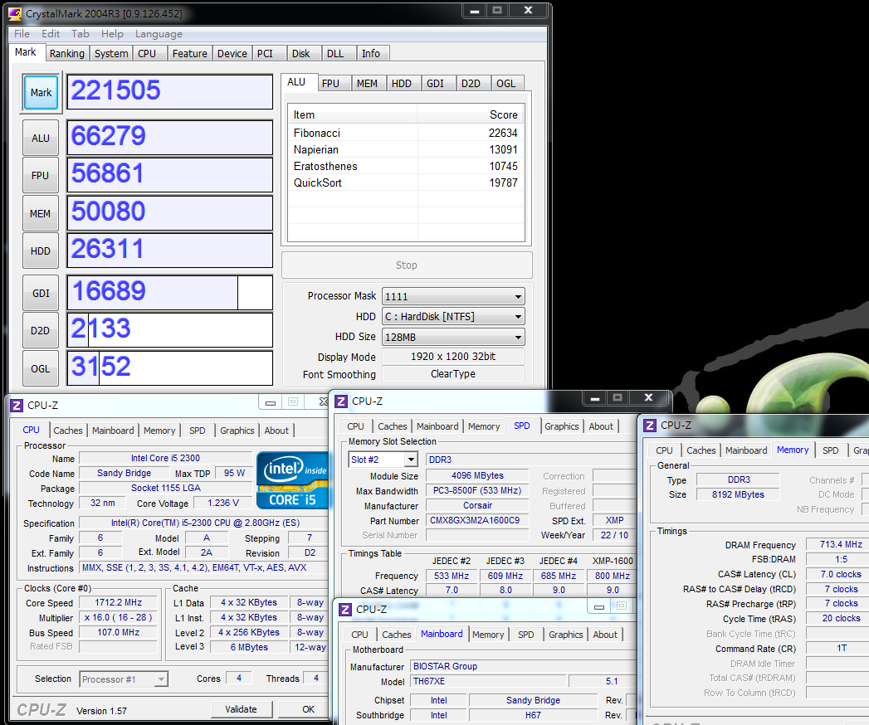
Task: Open the Edit menu
Action: pyautogui.click(x=51, y=34)
